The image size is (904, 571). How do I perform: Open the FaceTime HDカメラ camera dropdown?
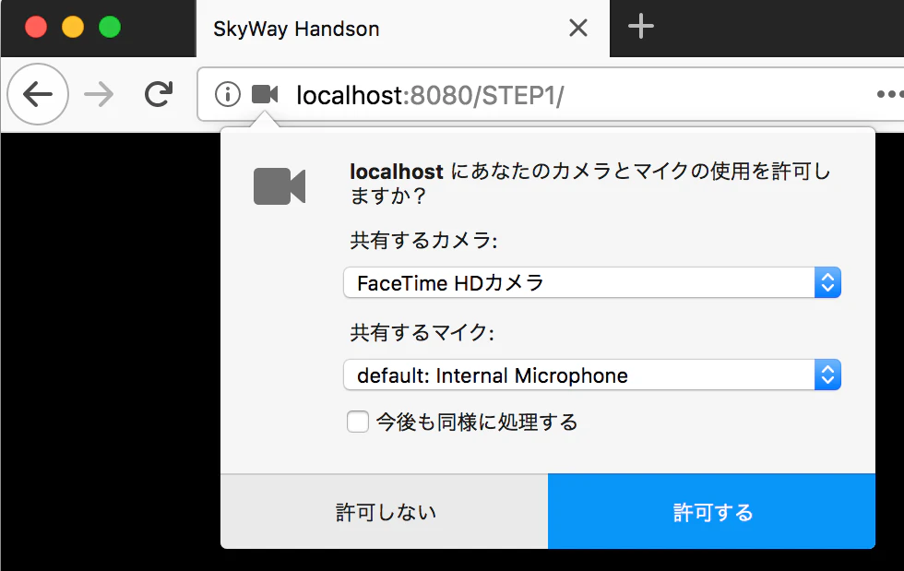coord(592,282)
